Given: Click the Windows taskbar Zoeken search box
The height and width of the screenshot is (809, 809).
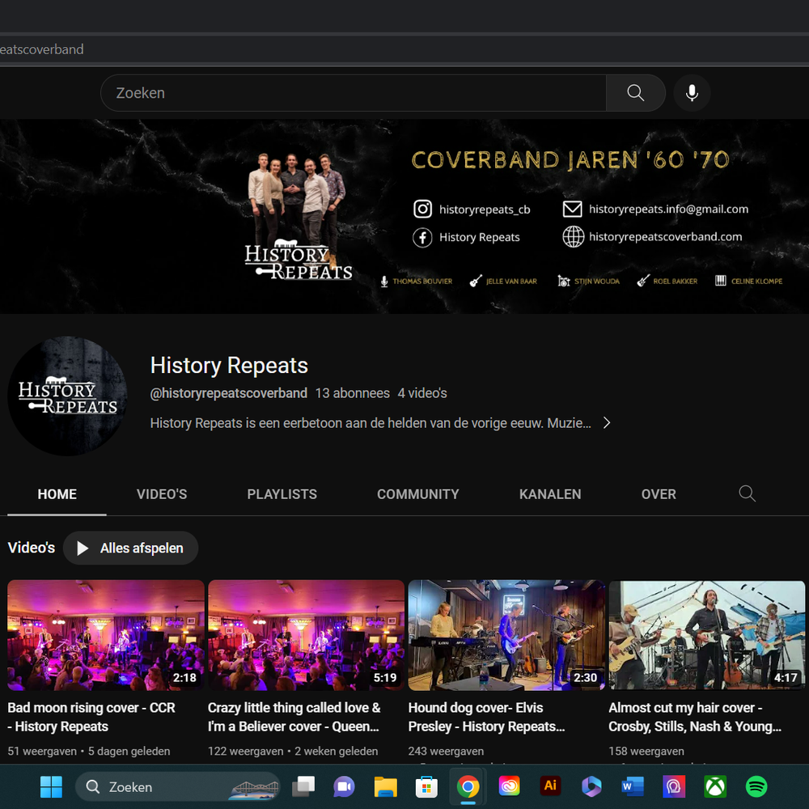Looking at the screenshot, I should click(x=177, y=787).
